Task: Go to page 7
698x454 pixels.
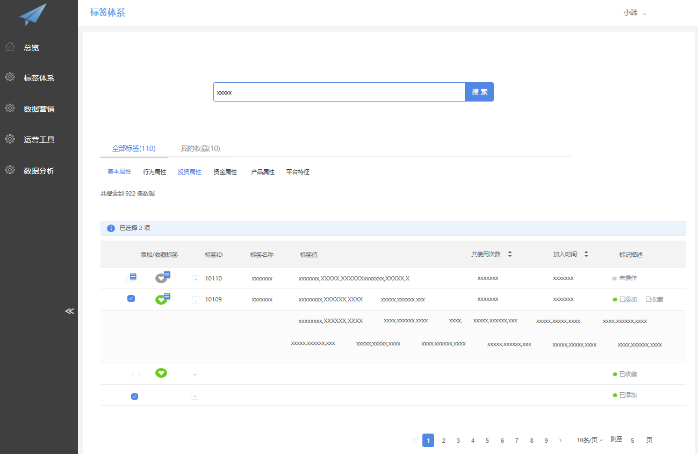Action: pos(516,441)
